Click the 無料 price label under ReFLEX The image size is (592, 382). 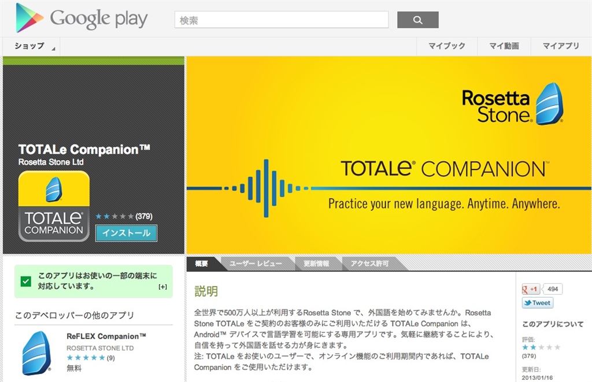tap(74, 368)
